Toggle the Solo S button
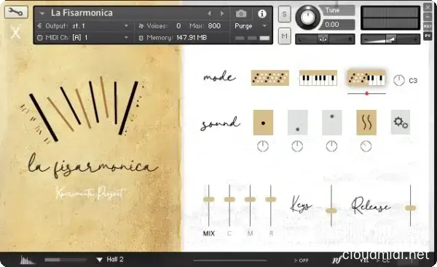The image size is (437, 267). tap(285, 14)
